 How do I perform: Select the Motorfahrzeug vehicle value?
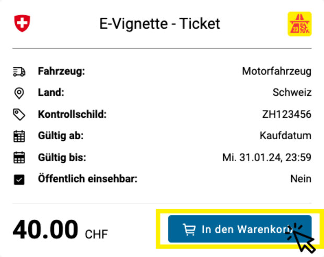click(x=276, y=71)
